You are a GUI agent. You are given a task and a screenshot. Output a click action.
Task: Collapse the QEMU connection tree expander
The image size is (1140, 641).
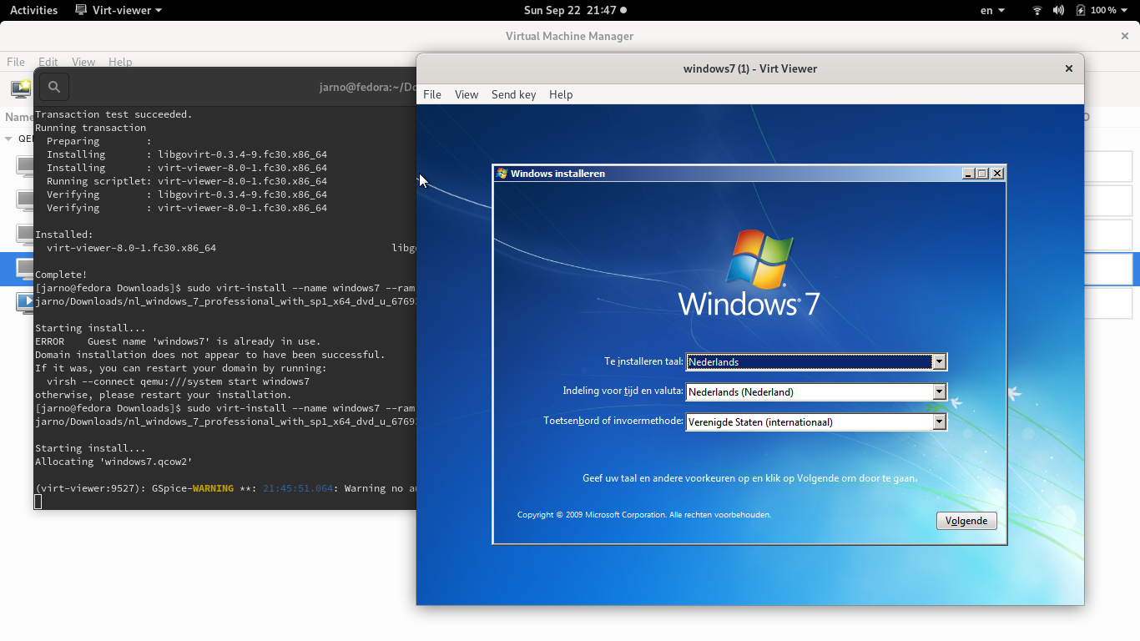(9, 139)
